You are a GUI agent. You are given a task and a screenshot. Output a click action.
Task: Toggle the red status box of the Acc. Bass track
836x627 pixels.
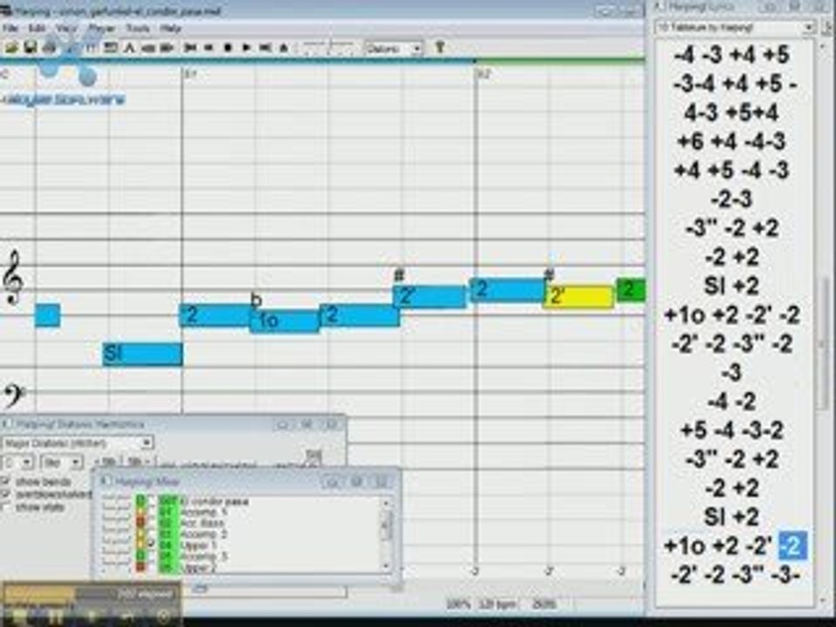[141, 522]
